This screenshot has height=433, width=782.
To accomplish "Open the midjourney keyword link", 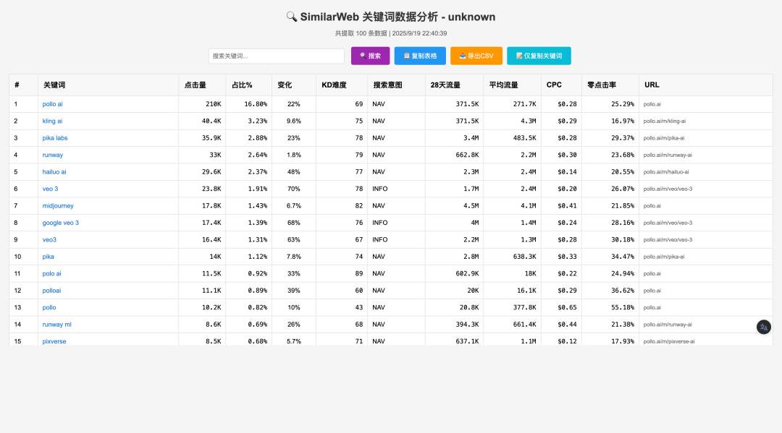I will tap(58, 205).
